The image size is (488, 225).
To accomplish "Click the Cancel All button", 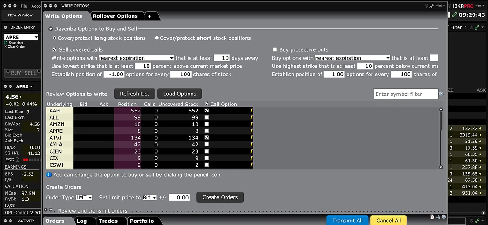I will point(389,220).
